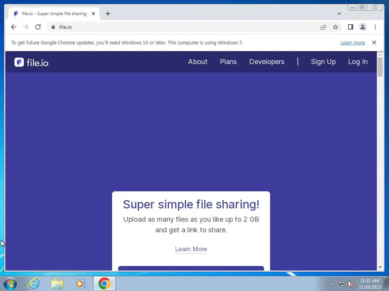
Task: Show hidden system tray icons
Action: [x=332, y=284]
